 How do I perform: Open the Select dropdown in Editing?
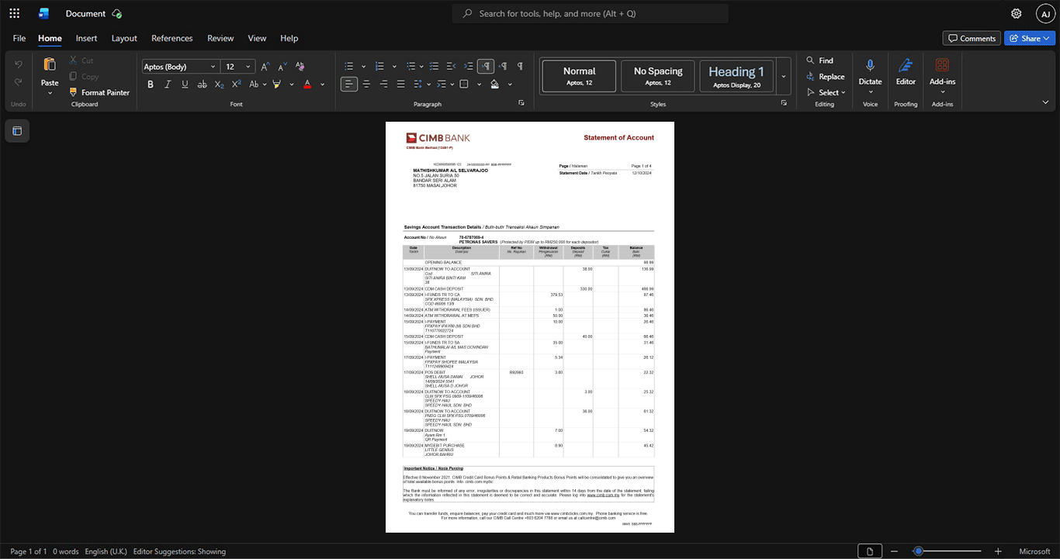[826, 92]
